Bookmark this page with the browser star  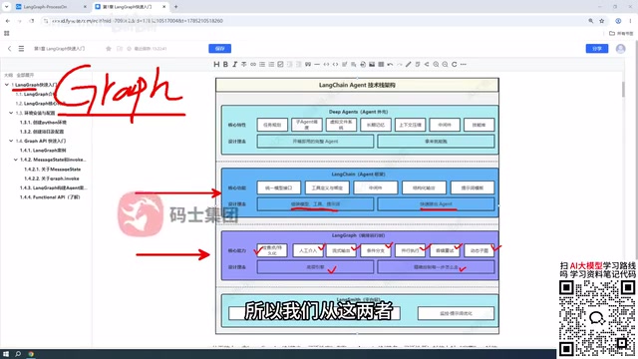pyautogui.click(x=602, y=21)
